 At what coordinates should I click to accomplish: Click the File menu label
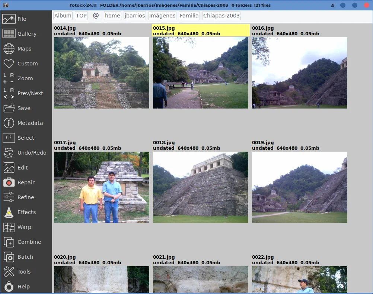click(22, 19)
